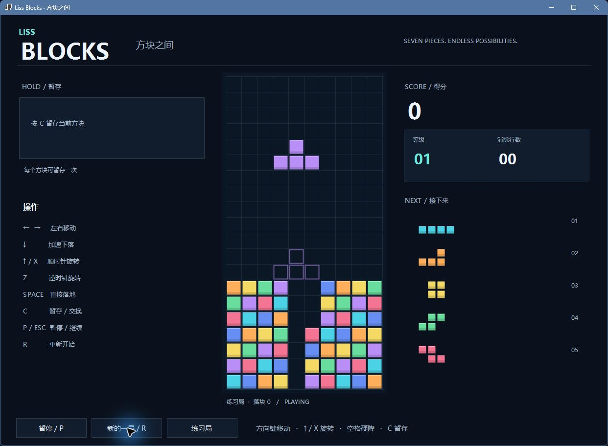Click the falling purple T-piece on the board
The image size is (608, 446).
click(x=296, y=155)
